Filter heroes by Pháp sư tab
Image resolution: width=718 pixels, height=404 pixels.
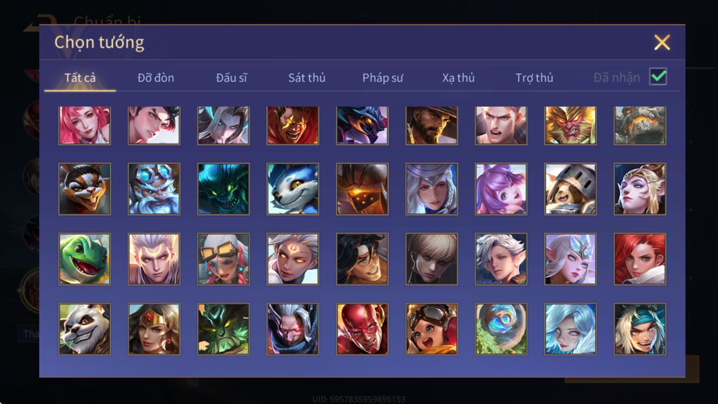click(383, 78)
